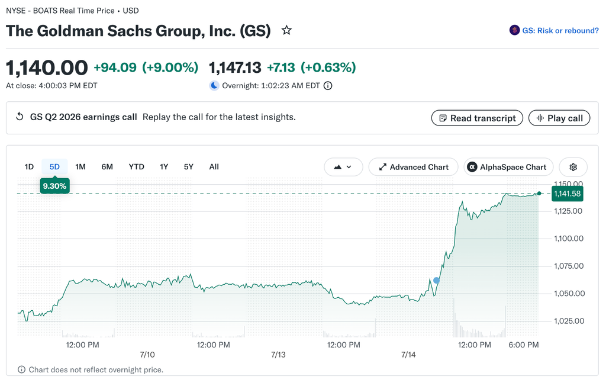The width and height of the screenshot is (606, 386).
Task: Click the 7/10 date axis label
Action: point(147,354)
